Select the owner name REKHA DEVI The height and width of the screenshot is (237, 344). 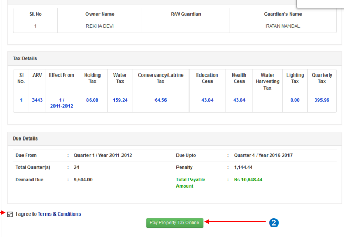pos(99,26)
